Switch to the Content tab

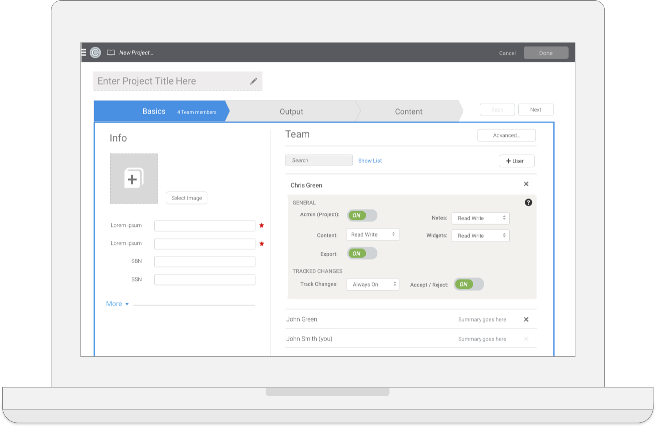coord(408,112)
